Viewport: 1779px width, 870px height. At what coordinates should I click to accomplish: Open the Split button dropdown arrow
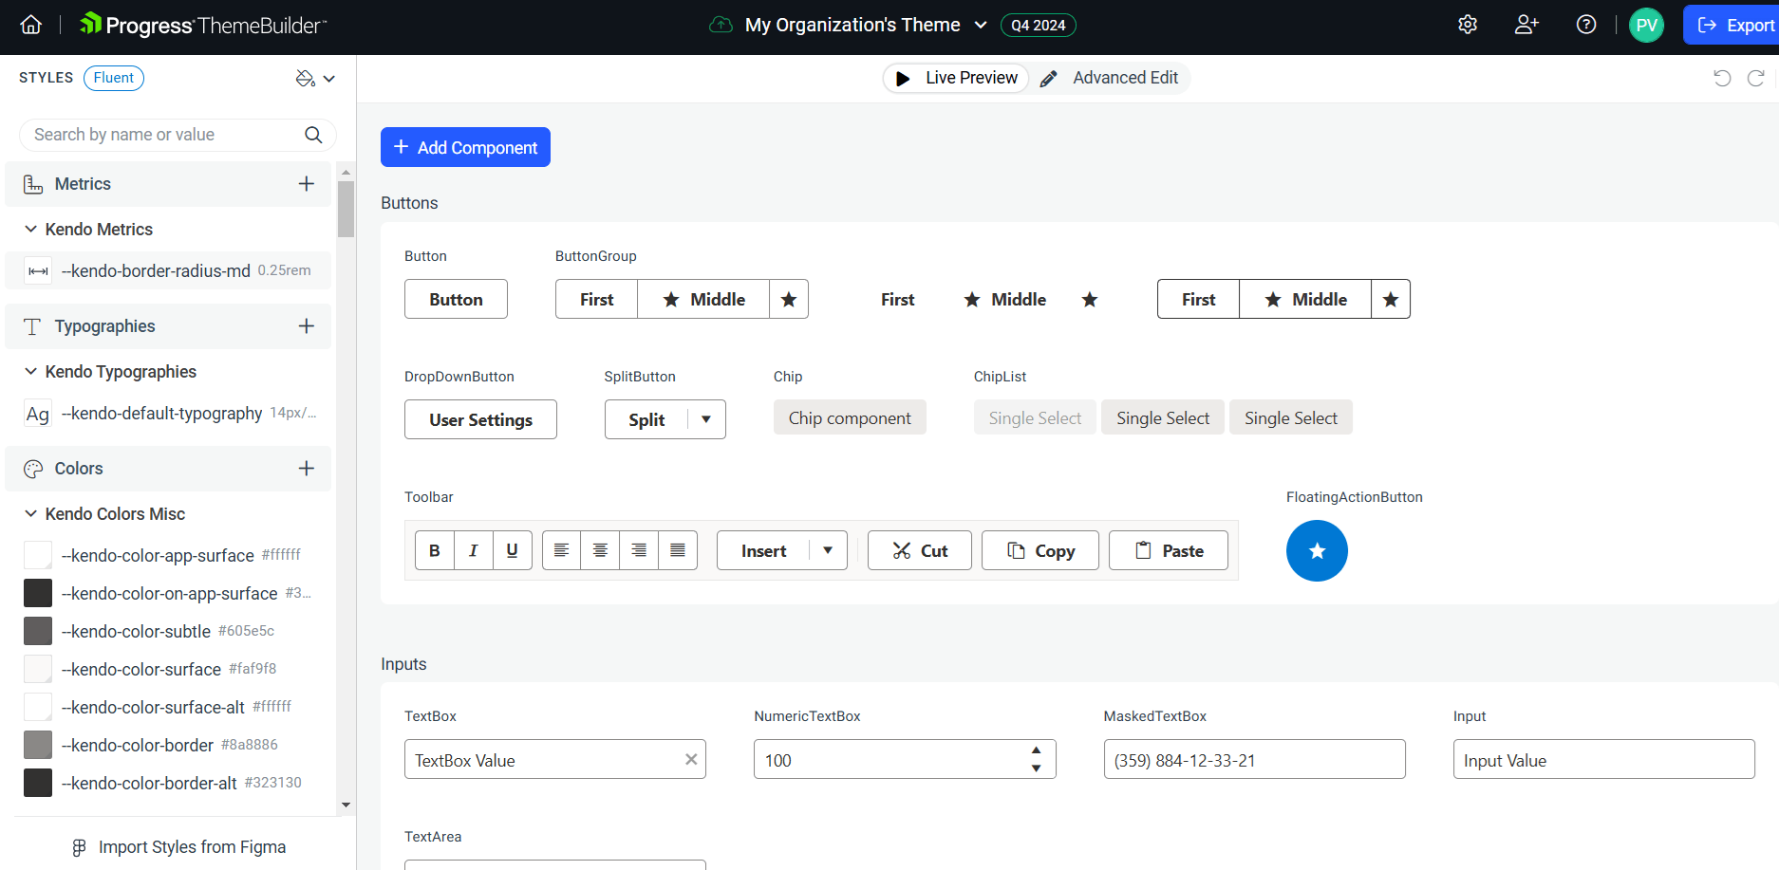[706, 419]
